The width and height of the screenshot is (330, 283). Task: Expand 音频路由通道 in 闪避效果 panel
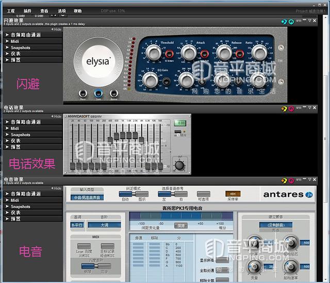[32, 35]
